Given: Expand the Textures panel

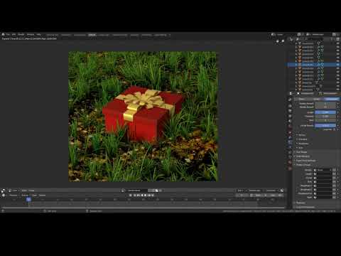Looking at the screenshot, I should point(300,203).
